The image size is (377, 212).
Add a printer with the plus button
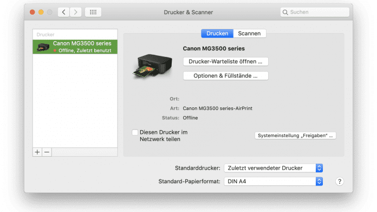[37, 152]
